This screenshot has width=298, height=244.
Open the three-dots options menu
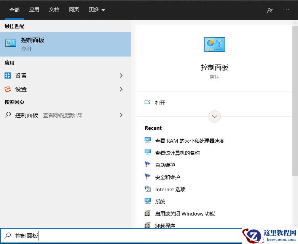tap(286, 10)
